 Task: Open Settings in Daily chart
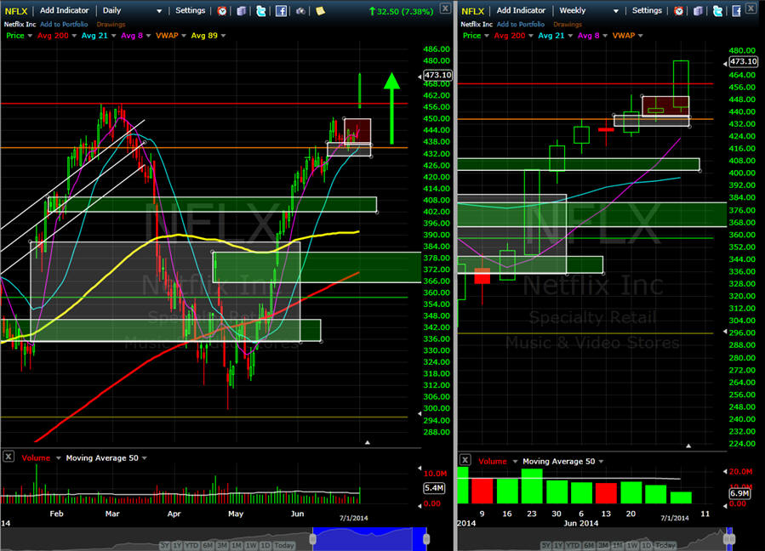pyautogui.click(x=191, y=10)
